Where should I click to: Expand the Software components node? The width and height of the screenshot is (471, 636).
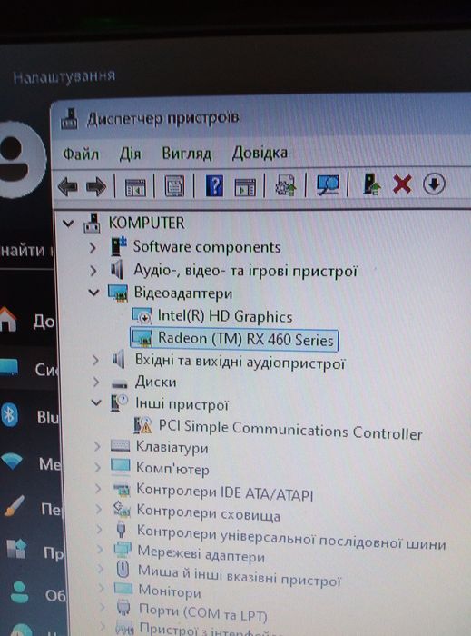tap(93, 247)
